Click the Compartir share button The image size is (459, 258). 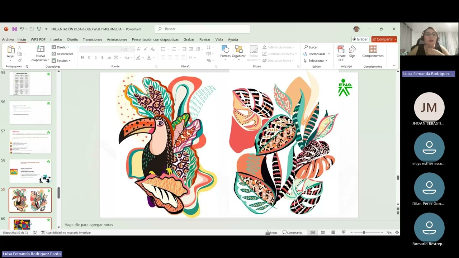point(384,39)
